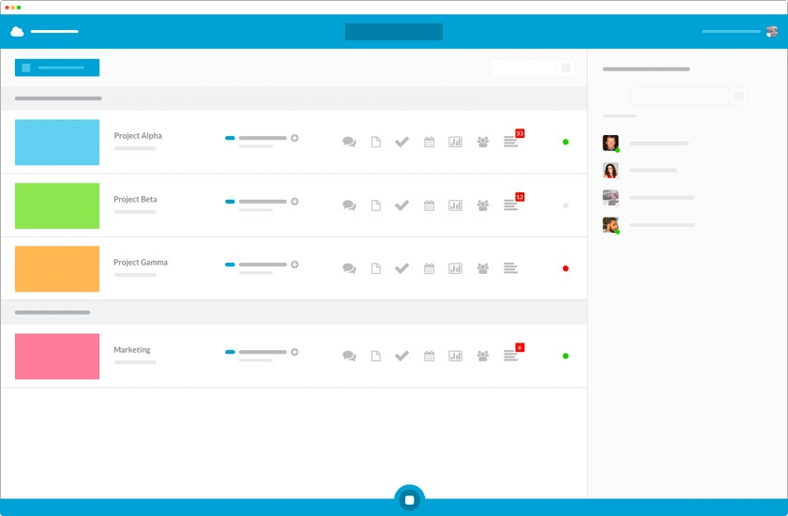Click the plus icon in the Marketing row
Image resolution: width=788 pixels, height=516 pixels.
coord(295,352)
